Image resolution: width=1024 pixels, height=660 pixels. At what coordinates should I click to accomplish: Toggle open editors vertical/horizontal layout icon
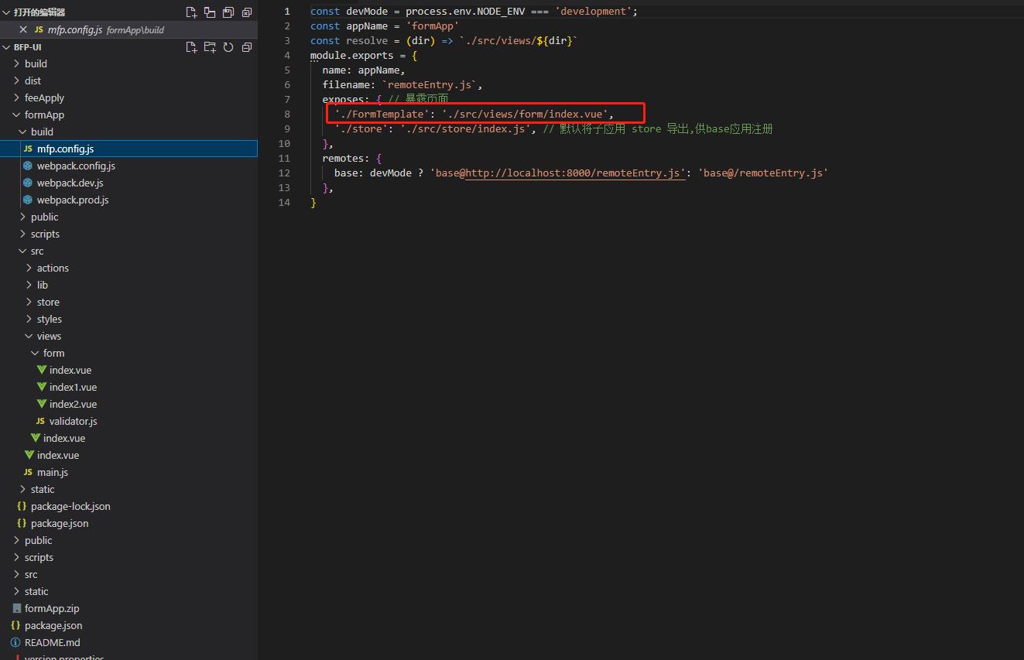pos(210,12)
